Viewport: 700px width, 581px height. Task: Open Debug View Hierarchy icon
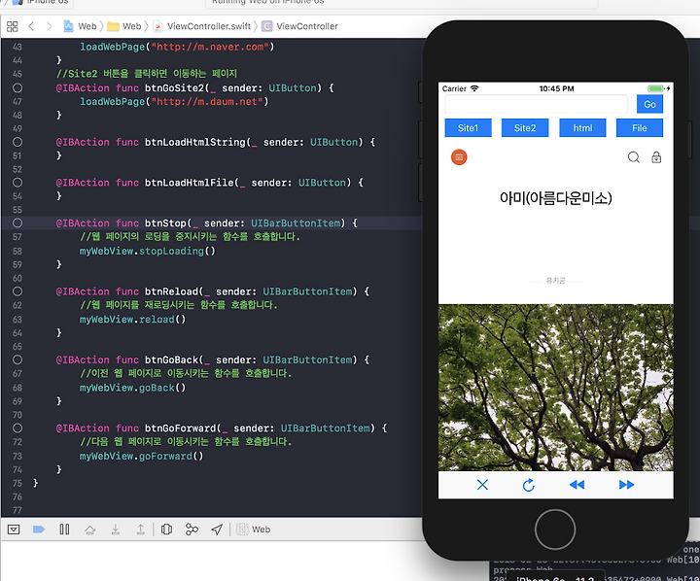pos(166,530)
